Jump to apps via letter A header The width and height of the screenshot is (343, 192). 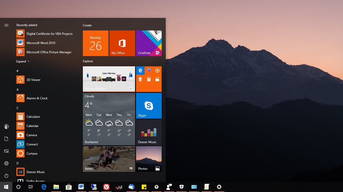click(17, 90)
